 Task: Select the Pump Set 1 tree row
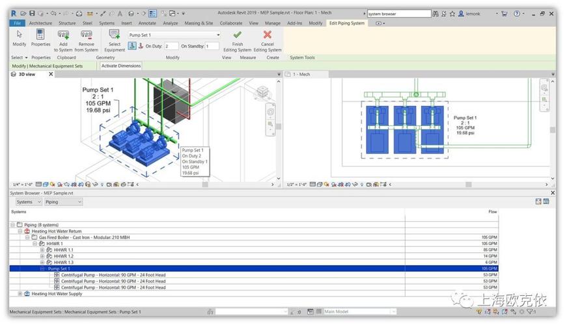click(254, 268)
